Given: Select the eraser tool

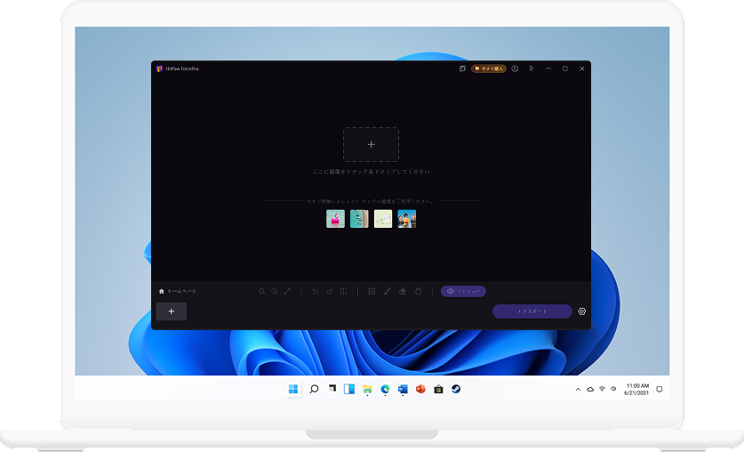Looking at the screenshot, I should point(403,292).
